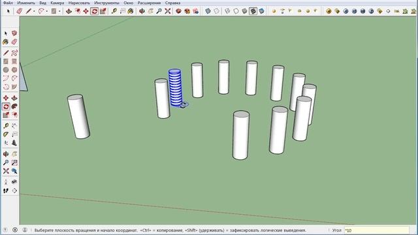Screen dimensions: 418x235
Task: Select Protractor tool in left toolbar
Action: click(x=6, y=134)
